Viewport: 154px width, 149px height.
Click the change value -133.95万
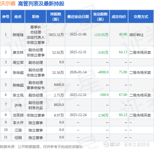click(101, 35)
